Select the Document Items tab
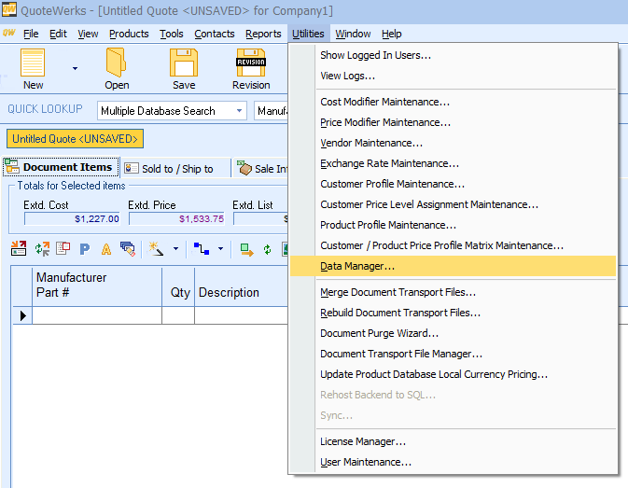628x488 pixels. click(x=60, y=168)
